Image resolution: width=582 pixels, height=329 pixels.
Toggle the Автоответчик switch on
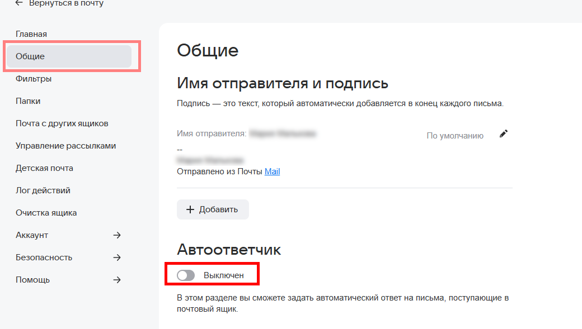point(186,275)
